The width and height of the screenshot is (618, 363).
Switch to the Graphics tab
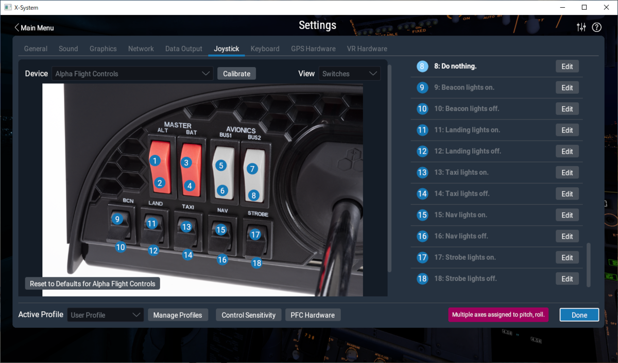pos(103,48)
